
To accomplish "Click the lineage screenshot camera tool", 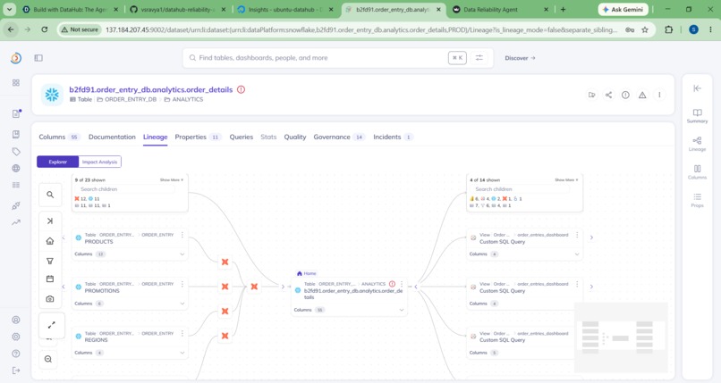I will (50, 298).
